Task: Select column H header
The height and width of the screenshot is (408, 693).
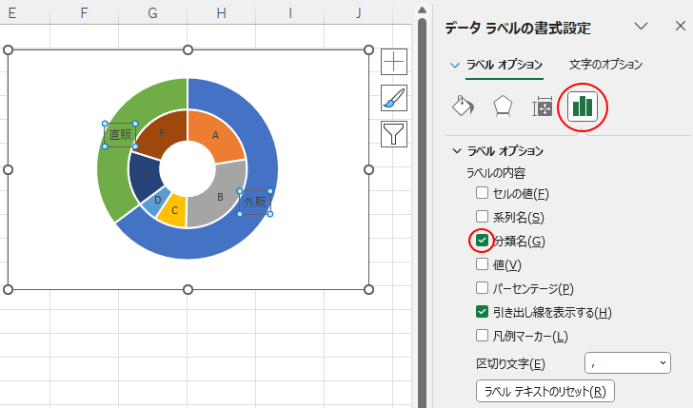Action: [x=221, y=13]
